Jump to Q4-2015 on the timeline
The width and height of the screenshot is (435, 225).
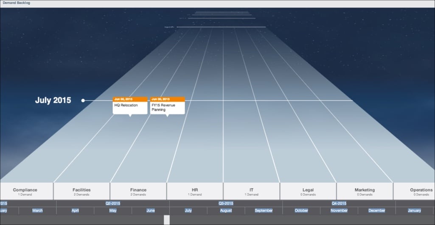(x=339, y=203)
